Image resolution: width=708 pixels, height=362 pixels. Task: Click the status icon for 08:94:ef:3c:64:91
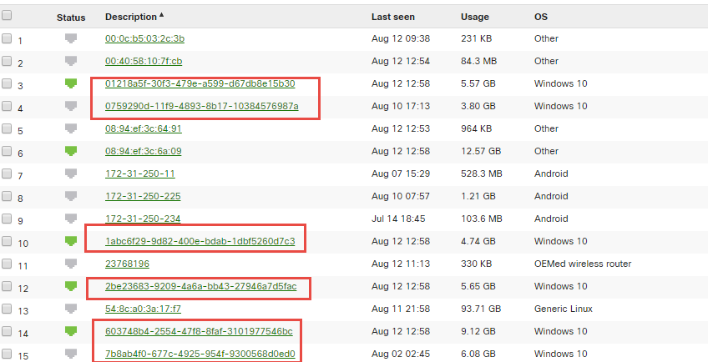coord(71,128)
